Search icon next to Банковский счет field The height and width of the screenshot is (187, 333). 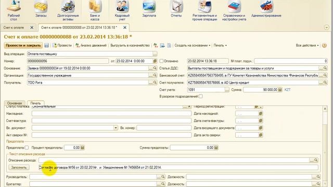325,75
